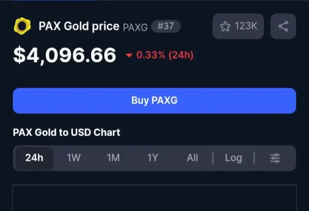The width and height of the screenshot is (309, 211).
Task: Click inside the empty chart area
Action: tap(154, 198)
